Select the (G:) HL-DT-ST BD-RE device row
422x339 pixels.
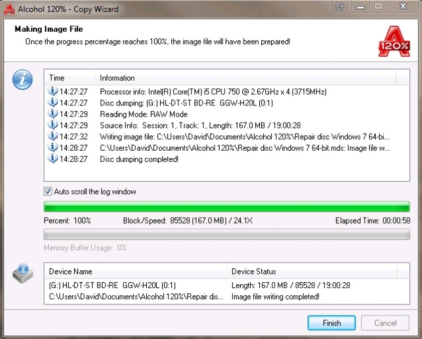(x=227, y=285)
